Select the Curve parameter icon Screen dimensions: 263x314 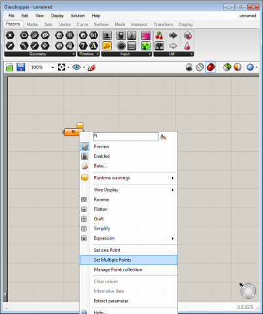(x=24, y=46)
